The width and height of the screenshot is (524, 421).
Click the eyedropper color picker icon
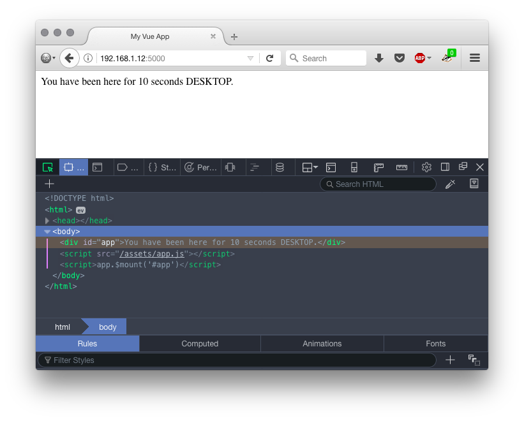[450, 184]
